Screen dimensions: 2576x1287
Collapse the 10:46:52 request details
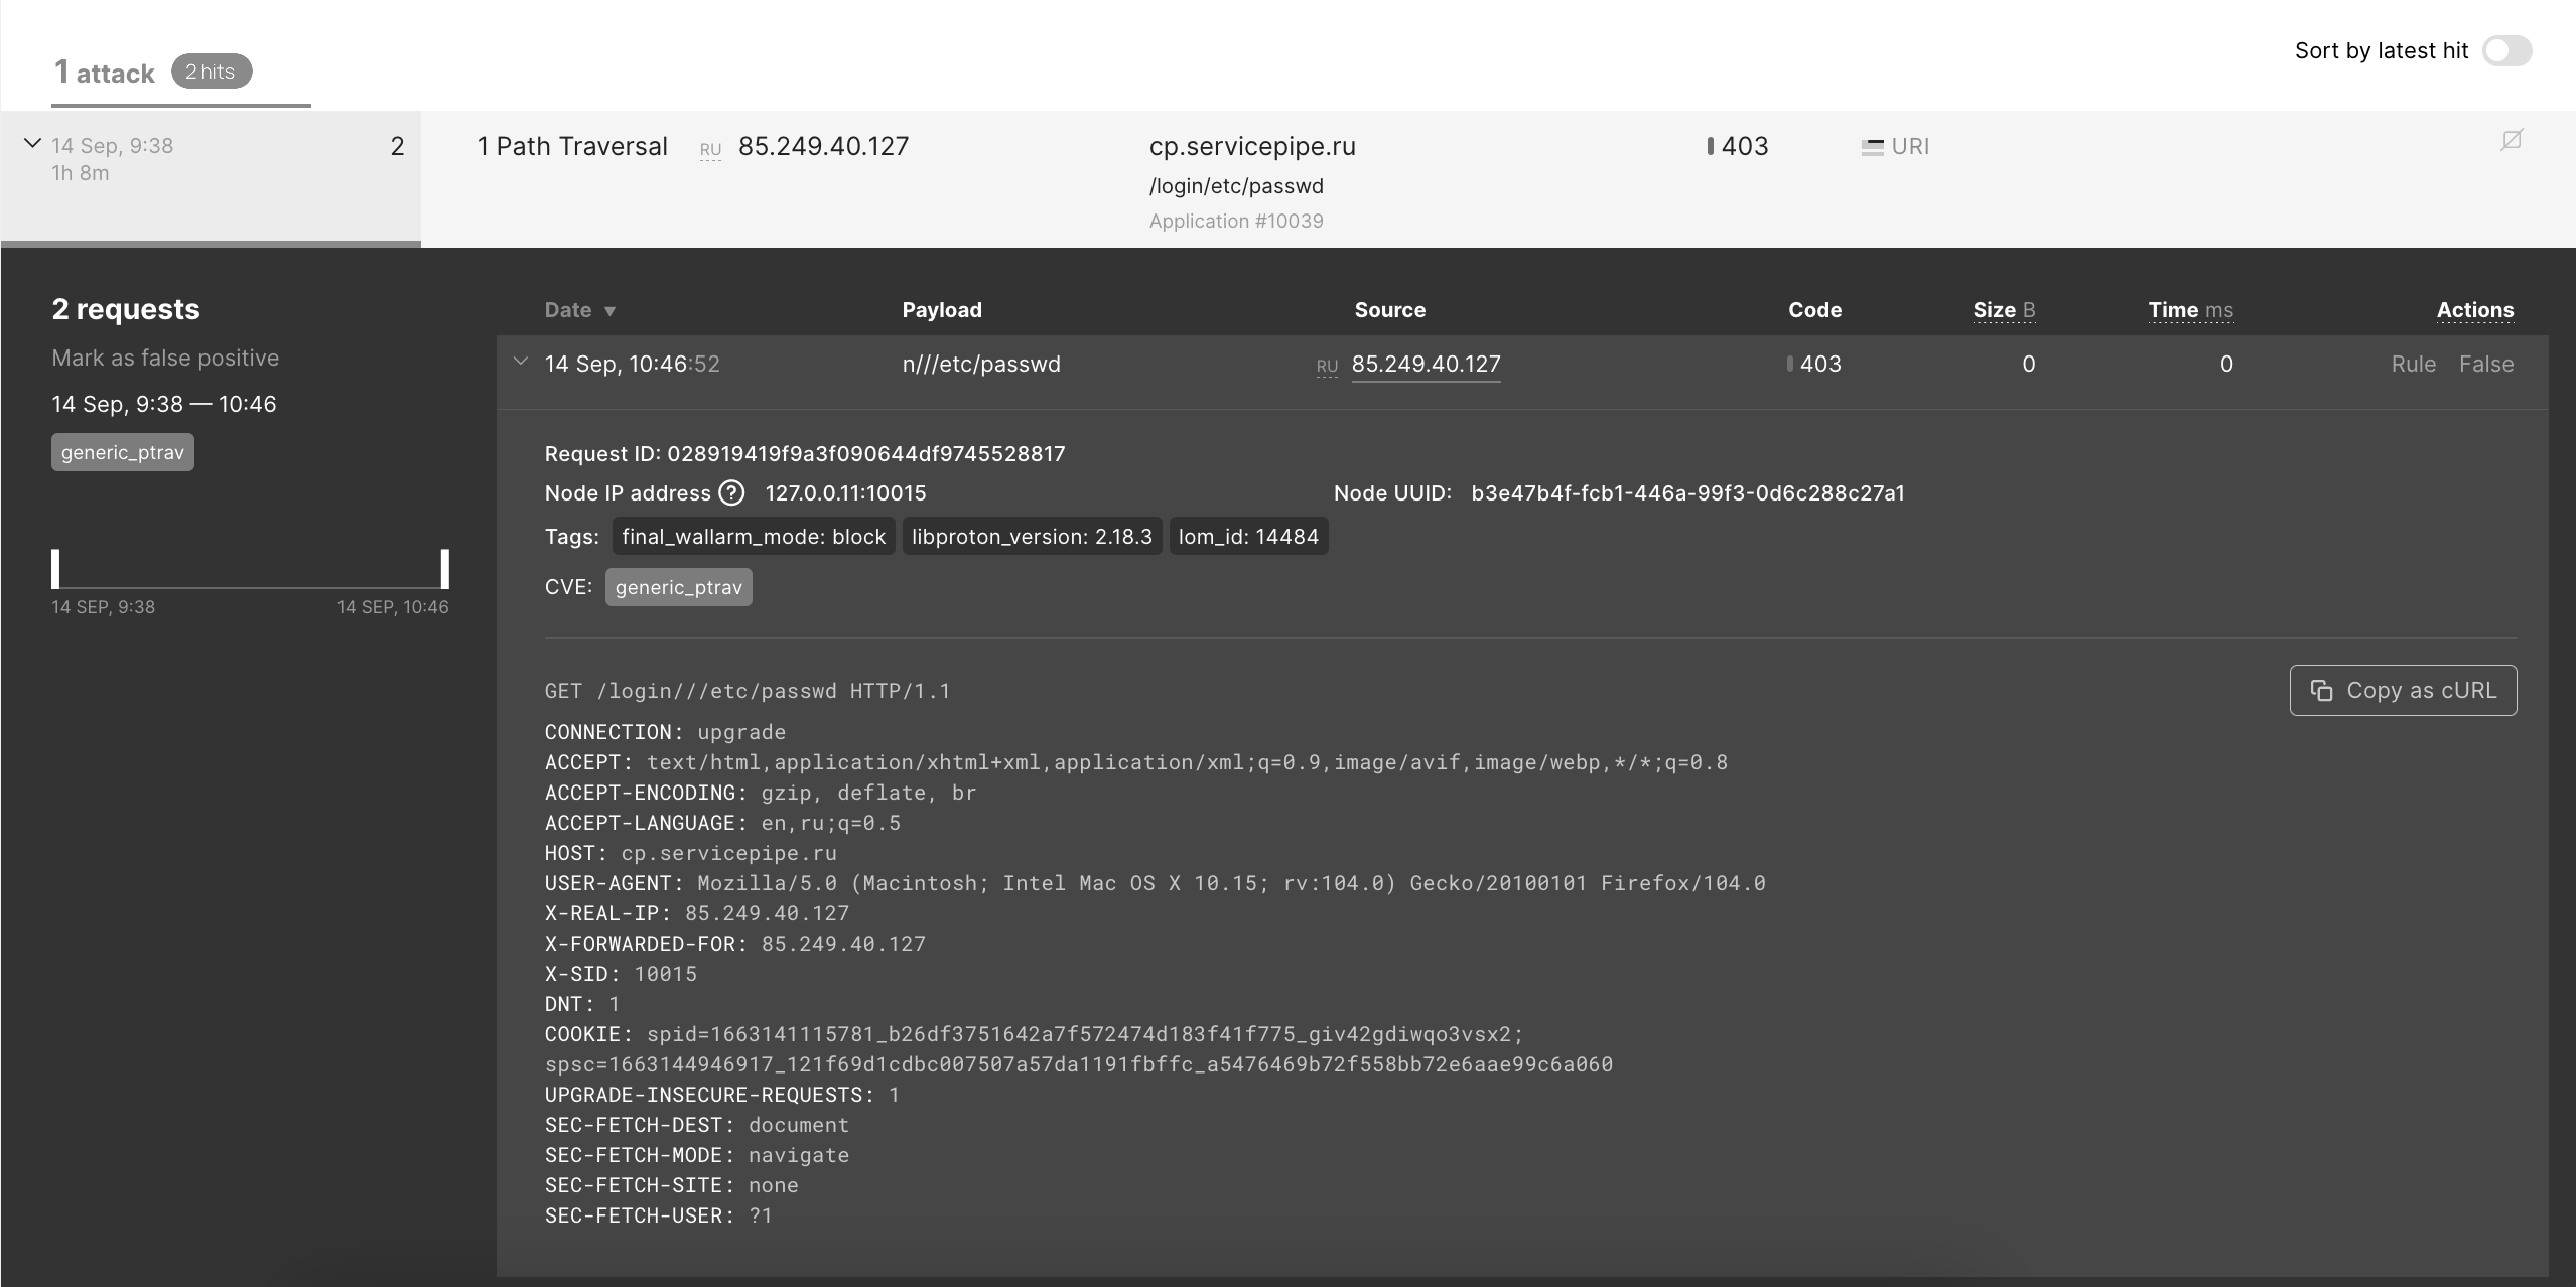click(520, 362)
